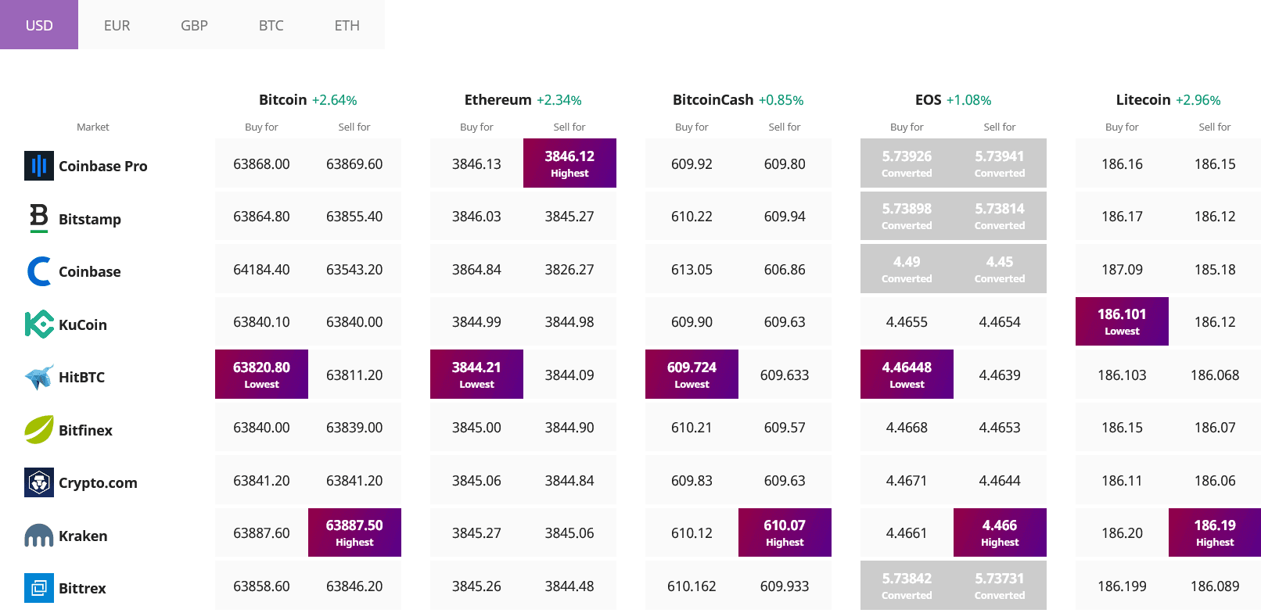This screenshot has width=1261, height=613.
Task: Open the Crypto.com market link
Action: [98, 482]
